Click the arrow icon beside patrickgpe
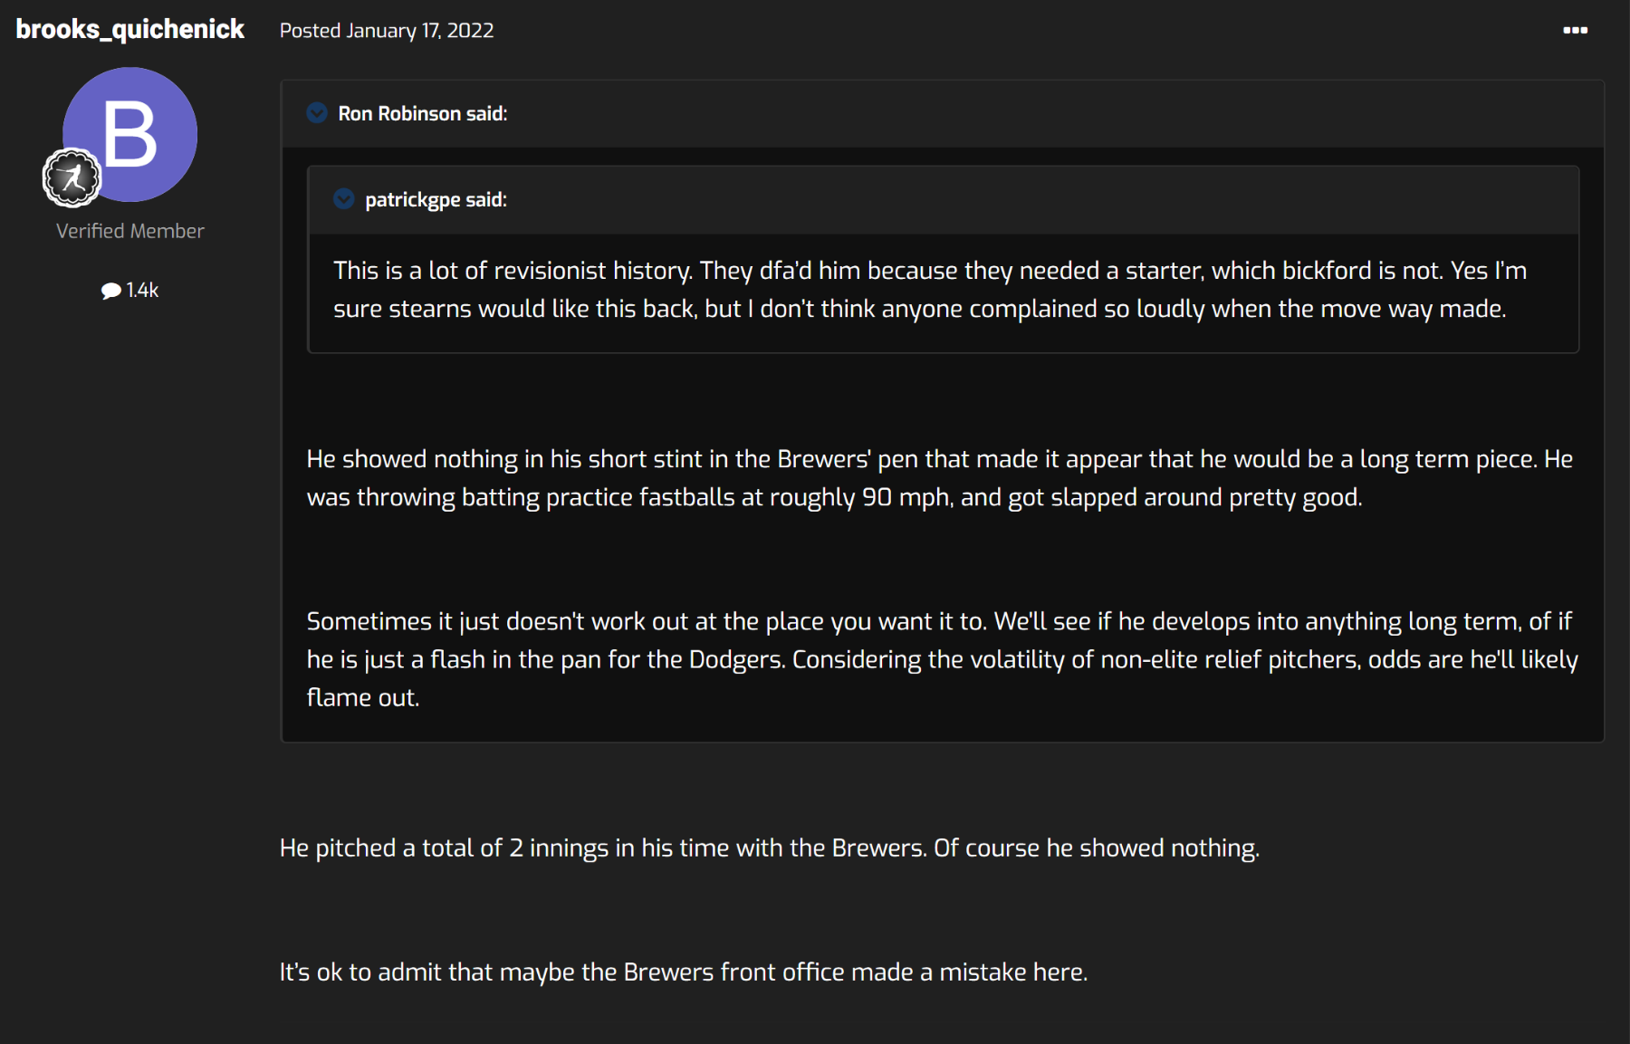The height and width of the screenshot is (1044, 1630). pyautogui.click(x=344, y=199)
